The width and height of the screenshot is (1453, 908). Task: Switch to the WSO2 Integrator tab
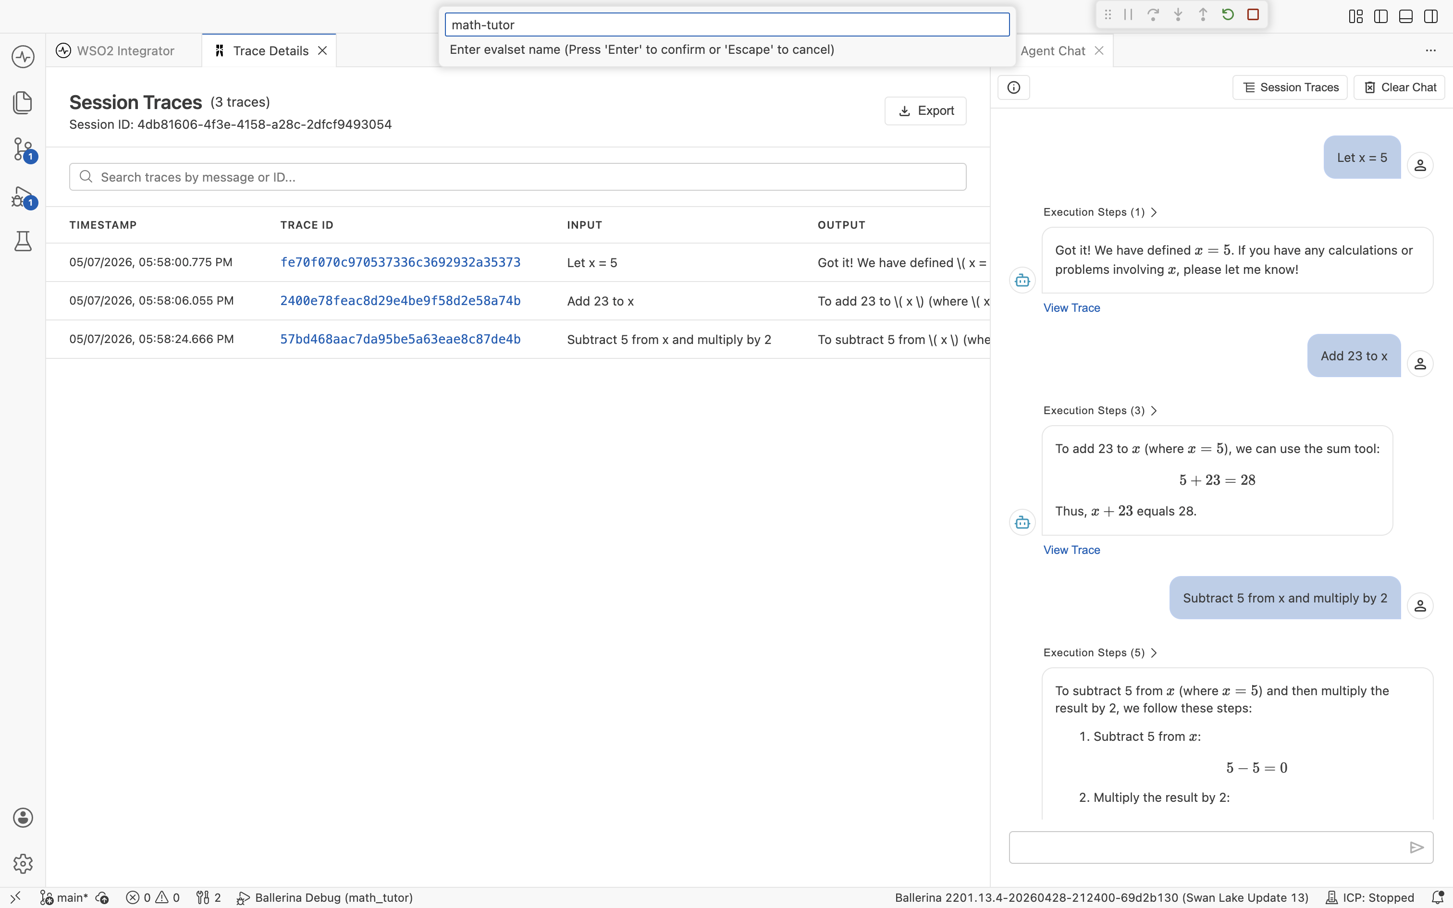tap(125, 50)
